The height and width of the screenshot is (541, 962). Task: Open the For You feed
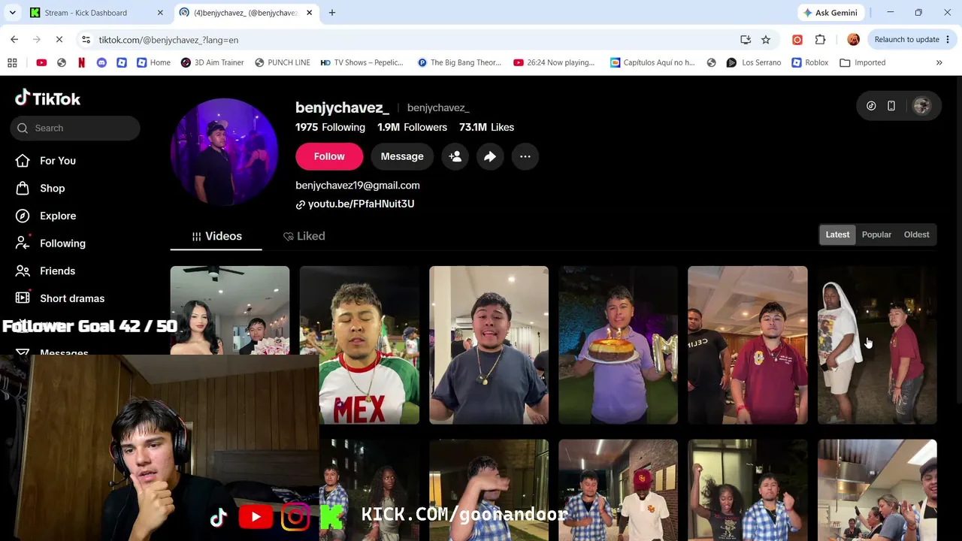tap(47, 161)
